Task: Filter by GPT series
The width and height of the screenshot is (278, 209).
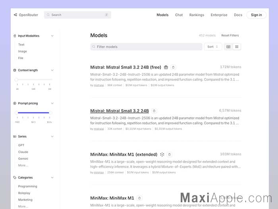Action: pyautogui.click(x=21, y=145)
